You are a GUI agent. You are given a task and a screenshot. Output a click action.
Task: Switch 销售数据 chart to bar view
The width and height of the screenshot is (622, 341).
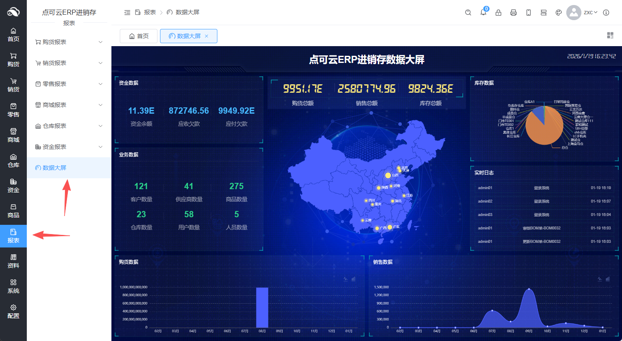click(x=608, y=279)
